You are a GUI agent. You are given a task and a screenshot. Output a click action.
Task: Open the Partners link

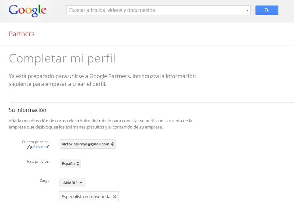coord(22,34)
